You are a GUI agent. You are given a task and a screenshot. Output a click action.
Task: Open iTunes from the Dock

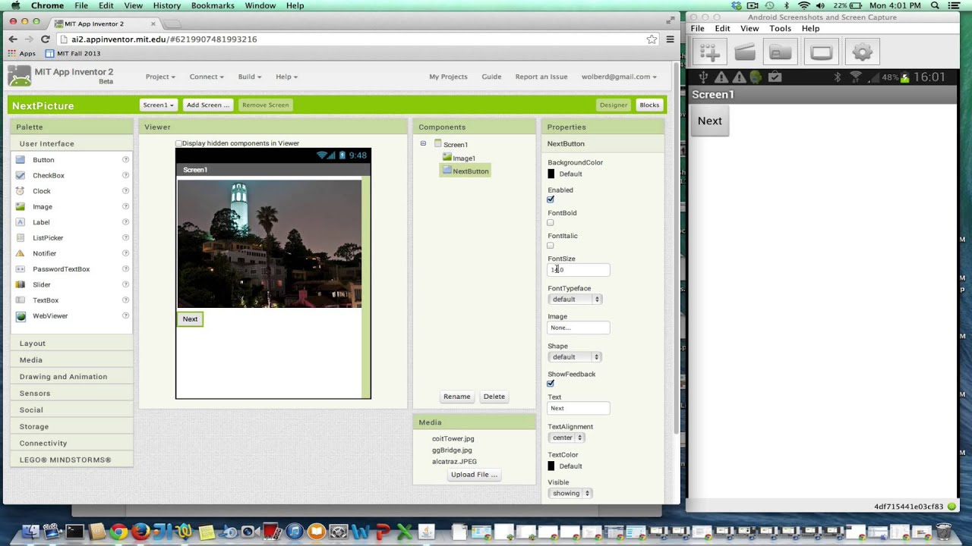coord(295,532)
